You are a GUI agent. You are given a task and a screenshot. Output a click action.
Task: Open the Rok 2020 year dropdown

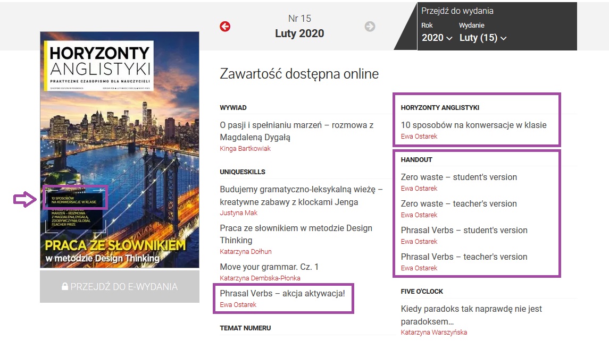[x=437, y=38]
